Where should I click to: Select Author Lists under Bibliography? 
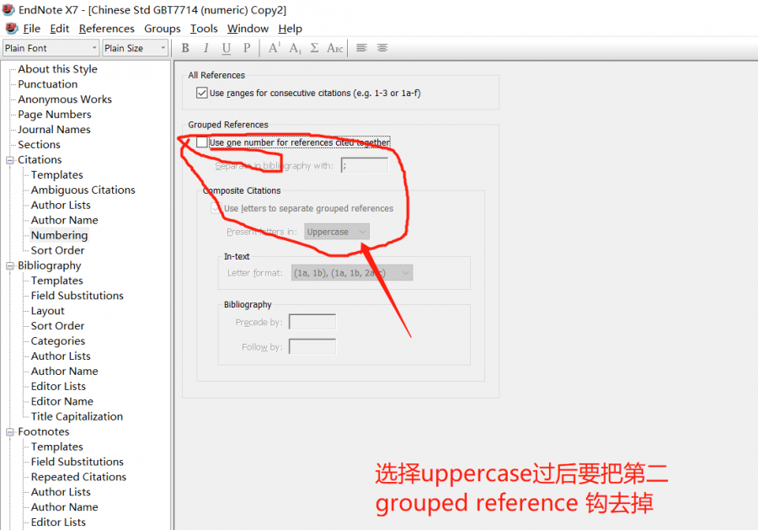(x=61, y=356)
